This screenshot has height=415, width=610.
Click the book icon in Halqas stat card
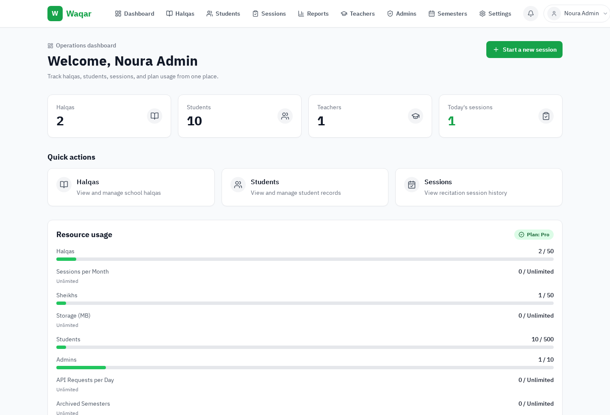coord(155,116)
